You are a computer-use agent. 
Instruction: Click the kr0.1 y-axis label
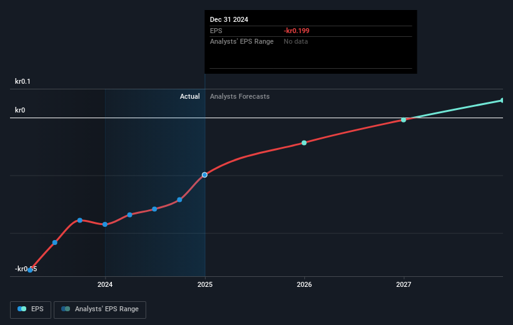point(22,81)
